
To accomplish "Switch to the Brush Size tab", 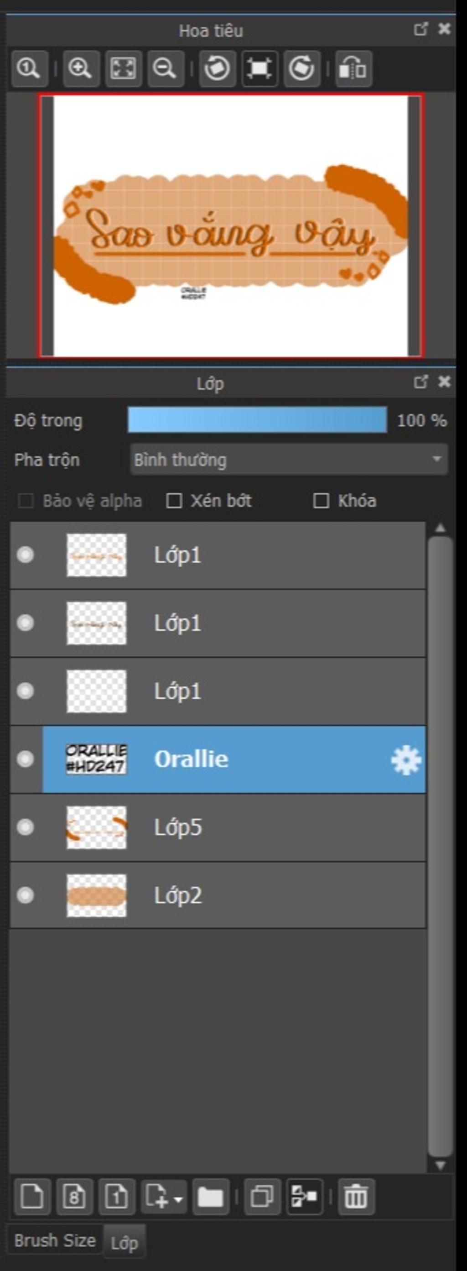I will tap(55, 1240).
